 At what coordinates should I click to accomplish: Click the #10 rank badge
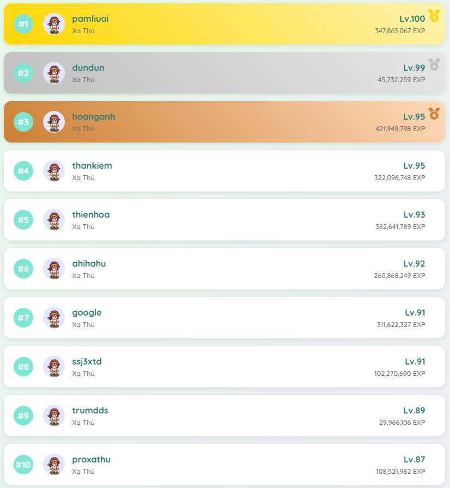pos(23,465)
